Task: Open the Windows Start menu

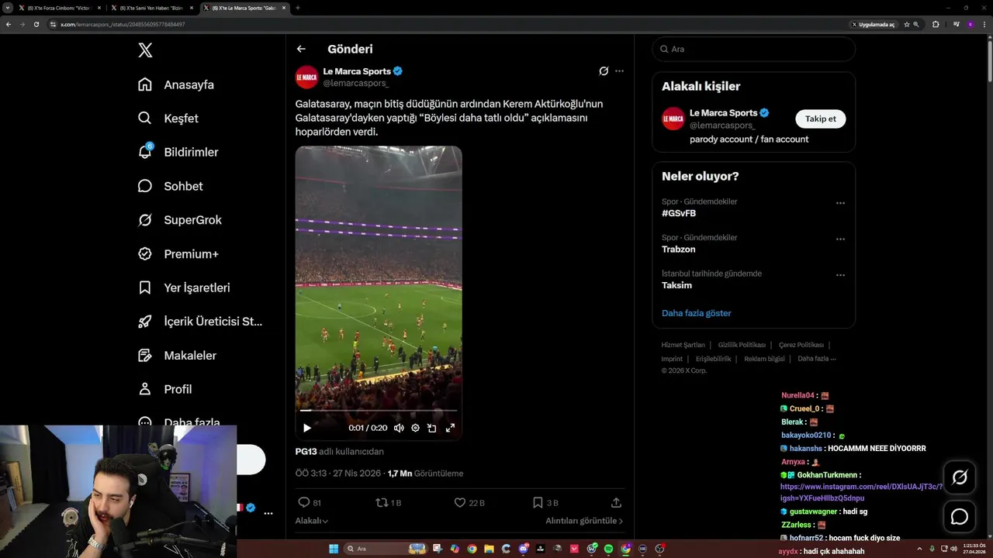Action: (x=334, y=549)
